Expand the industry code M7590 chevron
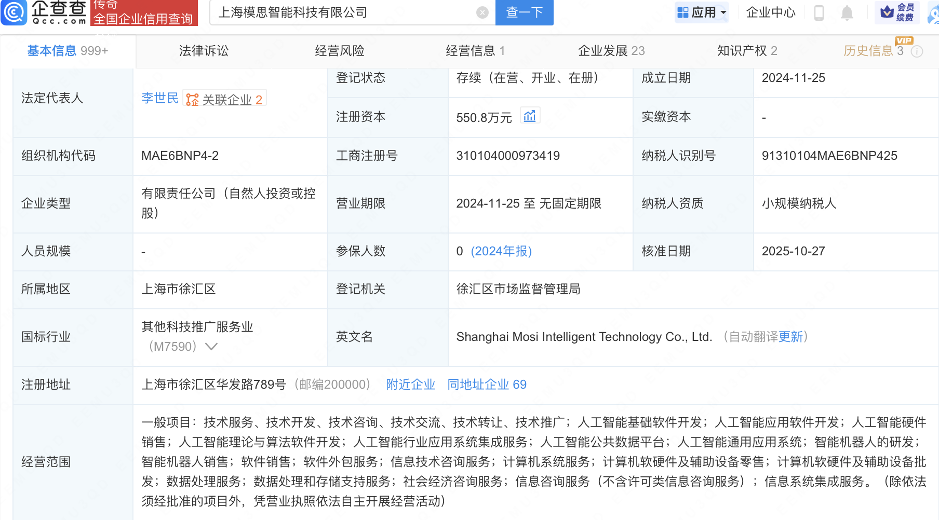 211,346
